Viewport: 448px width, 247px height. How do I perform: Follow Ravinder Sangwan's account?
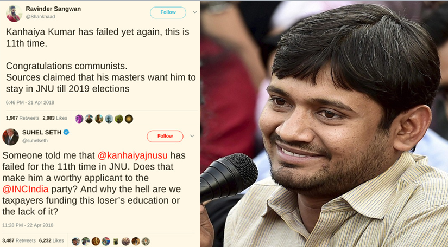pos(168,12)
